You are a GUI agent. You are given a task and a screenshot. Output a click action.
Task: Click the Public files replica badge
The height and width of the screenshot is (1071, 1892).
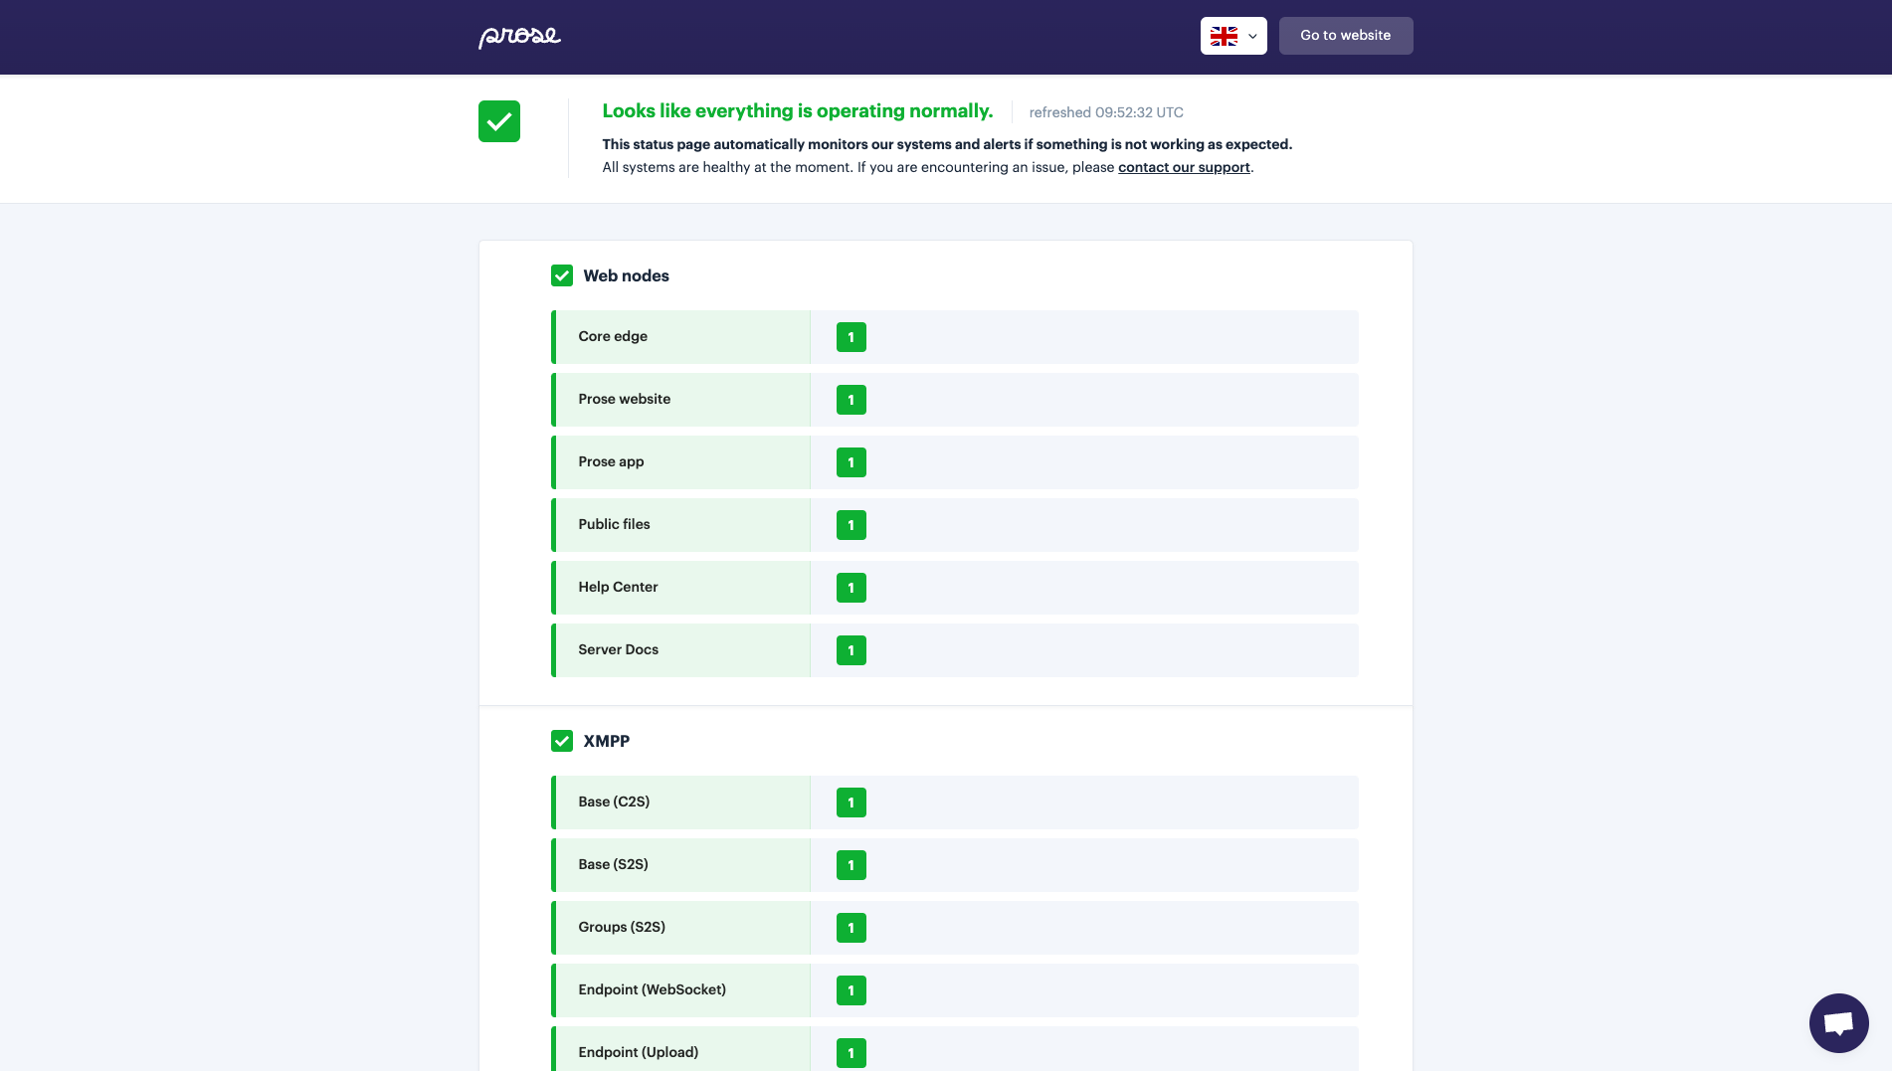click(851, 525)
